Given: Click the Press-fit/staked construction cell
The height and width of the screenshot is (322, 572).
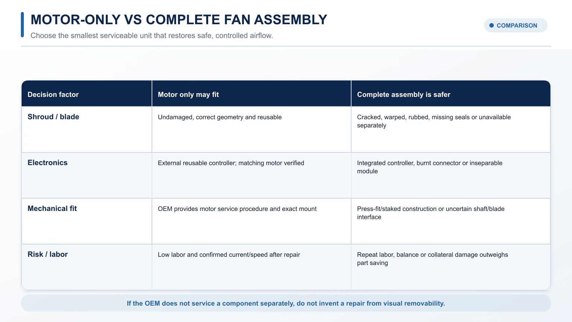Looking at the screenshot, I should tap(451, 221).
